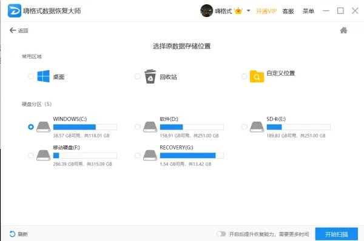364x241 pixels.
Task: Click the '38.57 GB可用' text
Action: (67, 136)
